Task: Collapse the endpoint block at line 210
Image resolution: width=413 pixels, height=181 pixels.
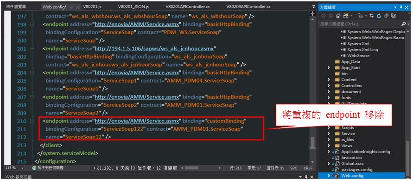Action: click(x=32, y=121)
